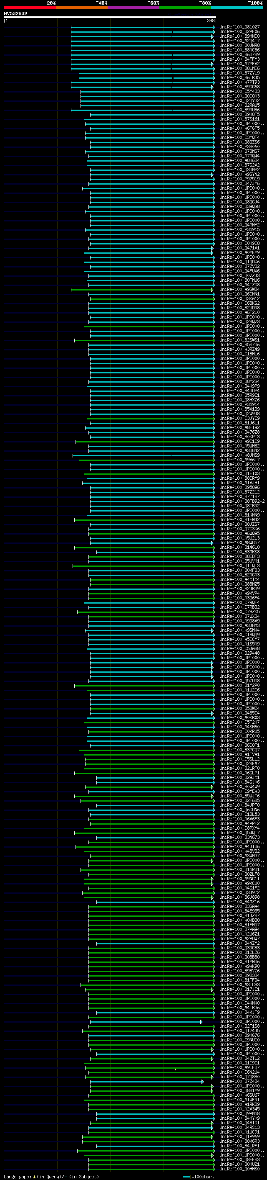Select hit label UniRef100_Q29448
This screenshot has width=267, height=1180.
tap(239, 653)
